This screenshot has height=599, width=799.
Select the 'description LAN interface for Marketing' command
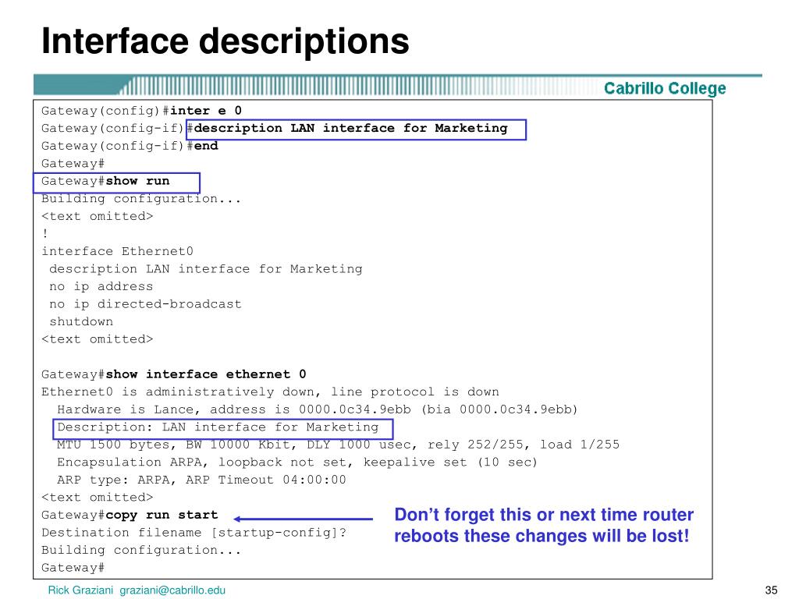[356, 129]
